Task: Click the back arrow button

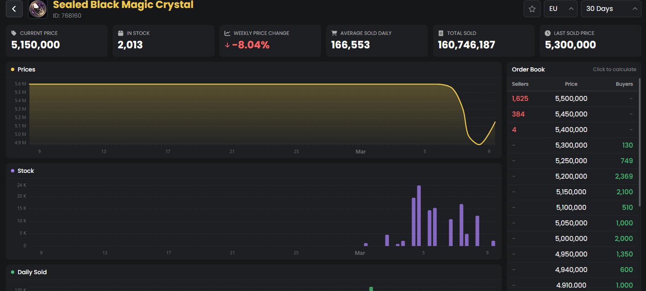Action: tap(14, 9)
